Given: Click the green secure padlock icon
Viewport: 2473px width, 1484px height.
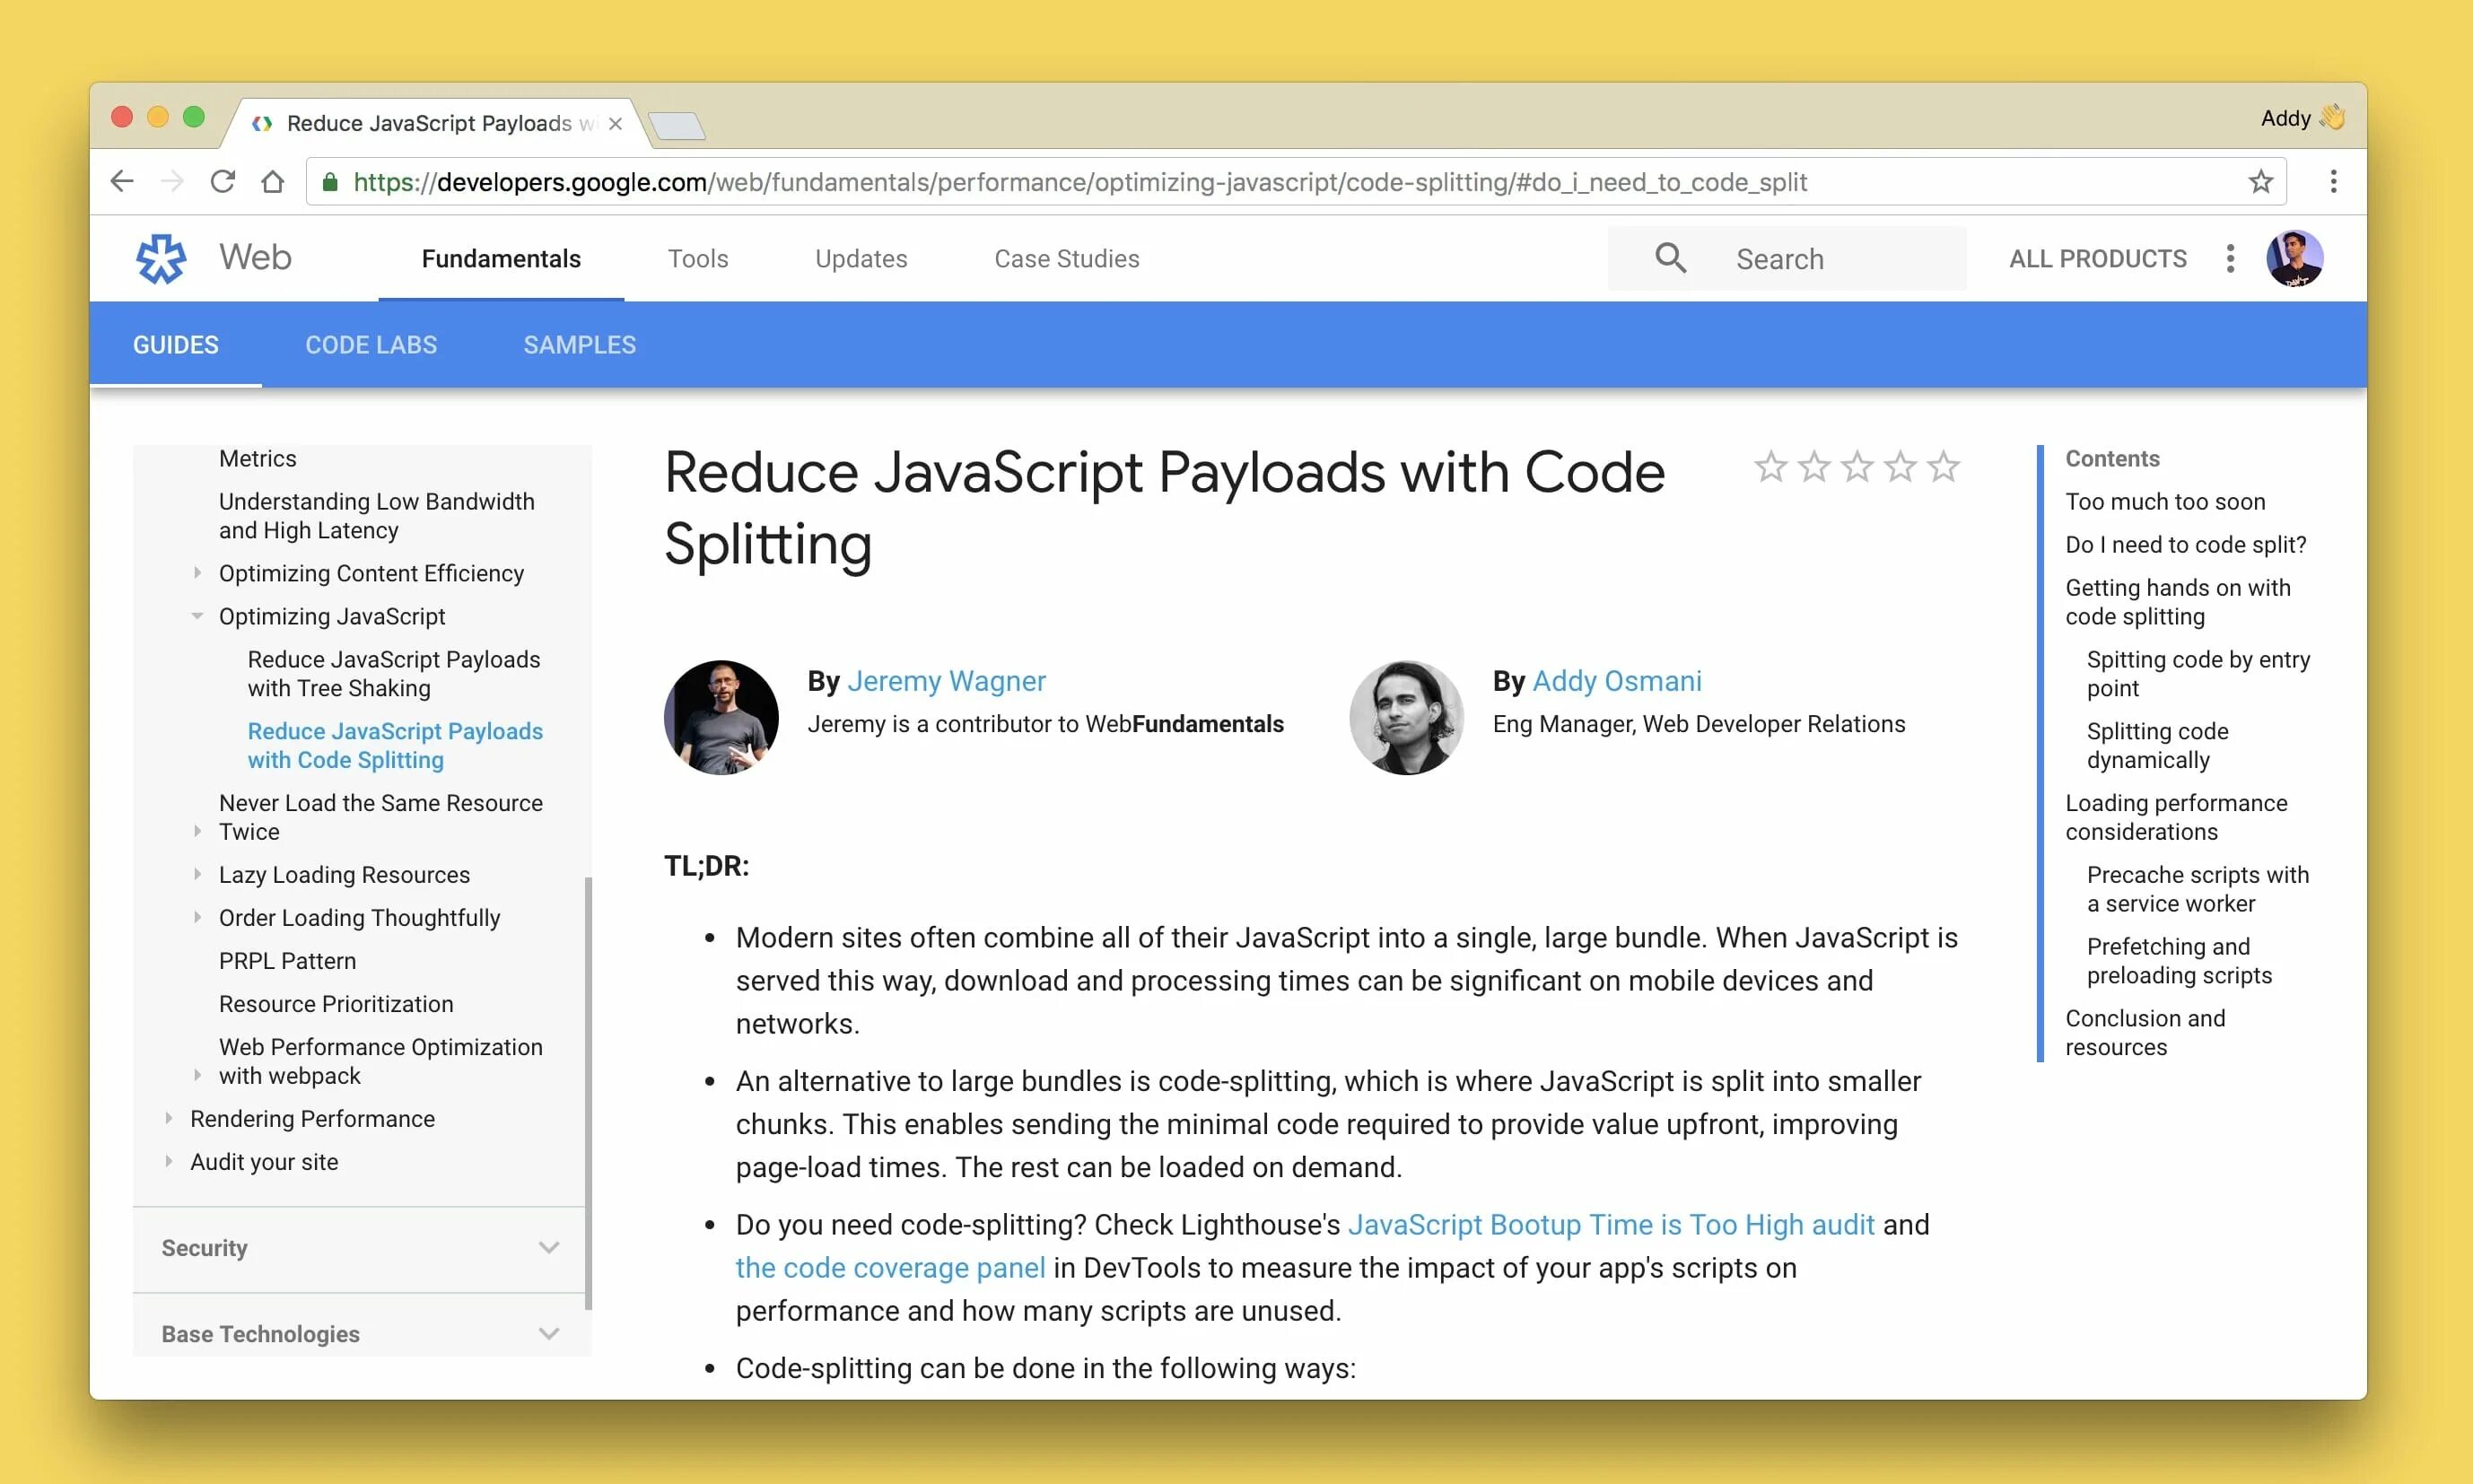Looking at the screenshot, I should pos(329,181).
